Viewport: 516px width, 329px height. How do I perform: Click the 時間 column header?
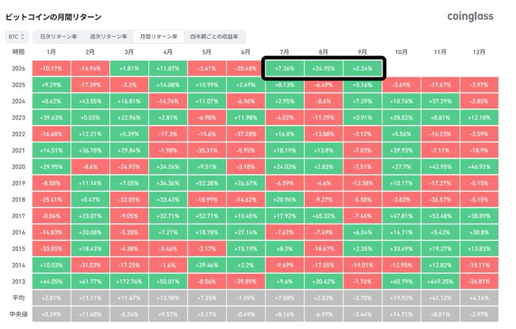[x=18, y=52]
